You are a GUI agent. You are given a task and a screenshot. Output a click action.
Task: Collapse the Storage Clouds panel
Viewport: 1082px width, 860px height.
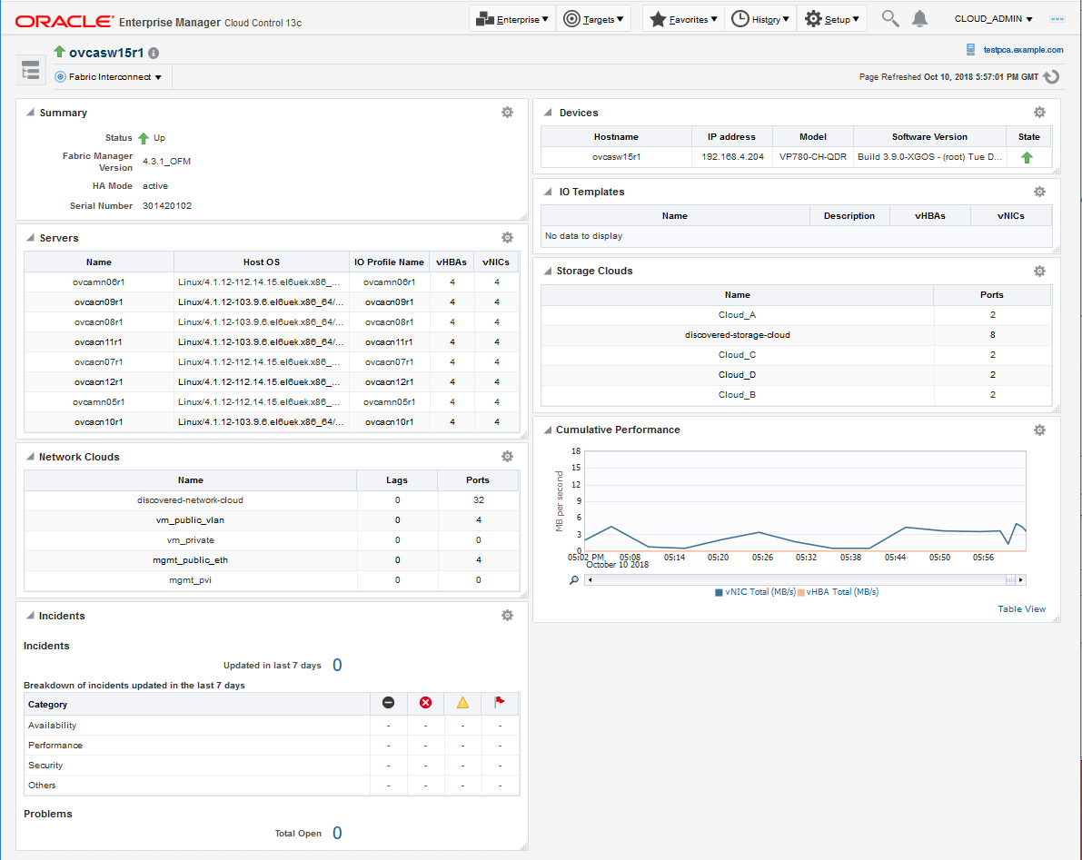tap(548, 271)
